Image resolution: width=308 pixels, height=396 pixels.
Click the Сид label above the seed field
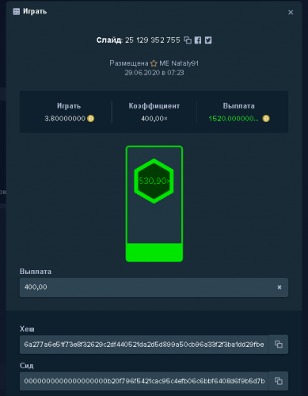pos(27,366)
